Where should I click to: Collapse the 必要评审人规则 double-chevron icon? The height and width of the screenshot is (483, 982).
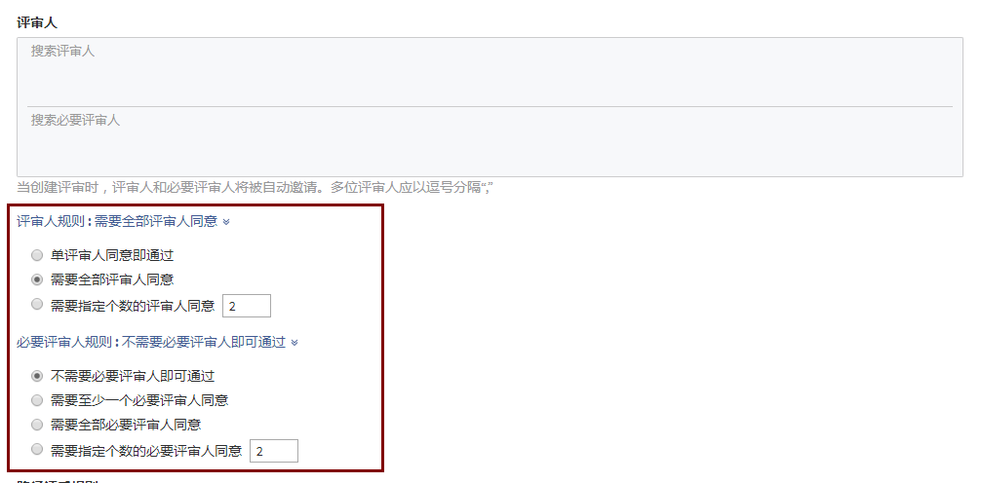point(295,343)
